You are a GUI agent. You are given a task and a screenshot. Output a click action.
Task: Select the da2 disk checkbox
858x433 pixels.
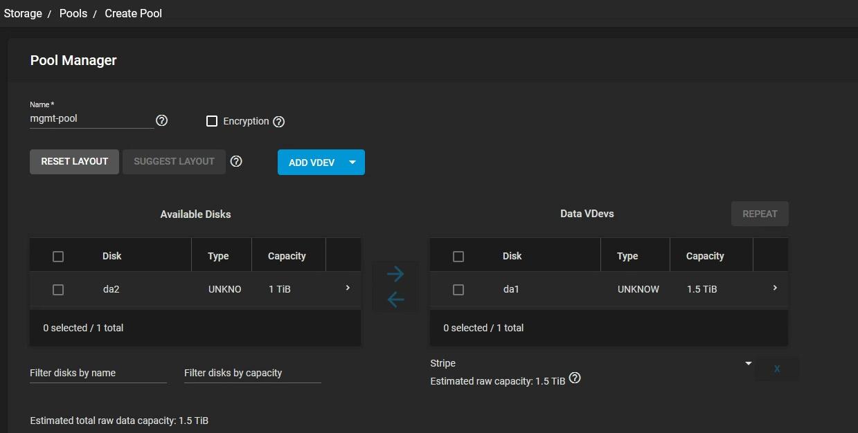click(x=58, y=290)
